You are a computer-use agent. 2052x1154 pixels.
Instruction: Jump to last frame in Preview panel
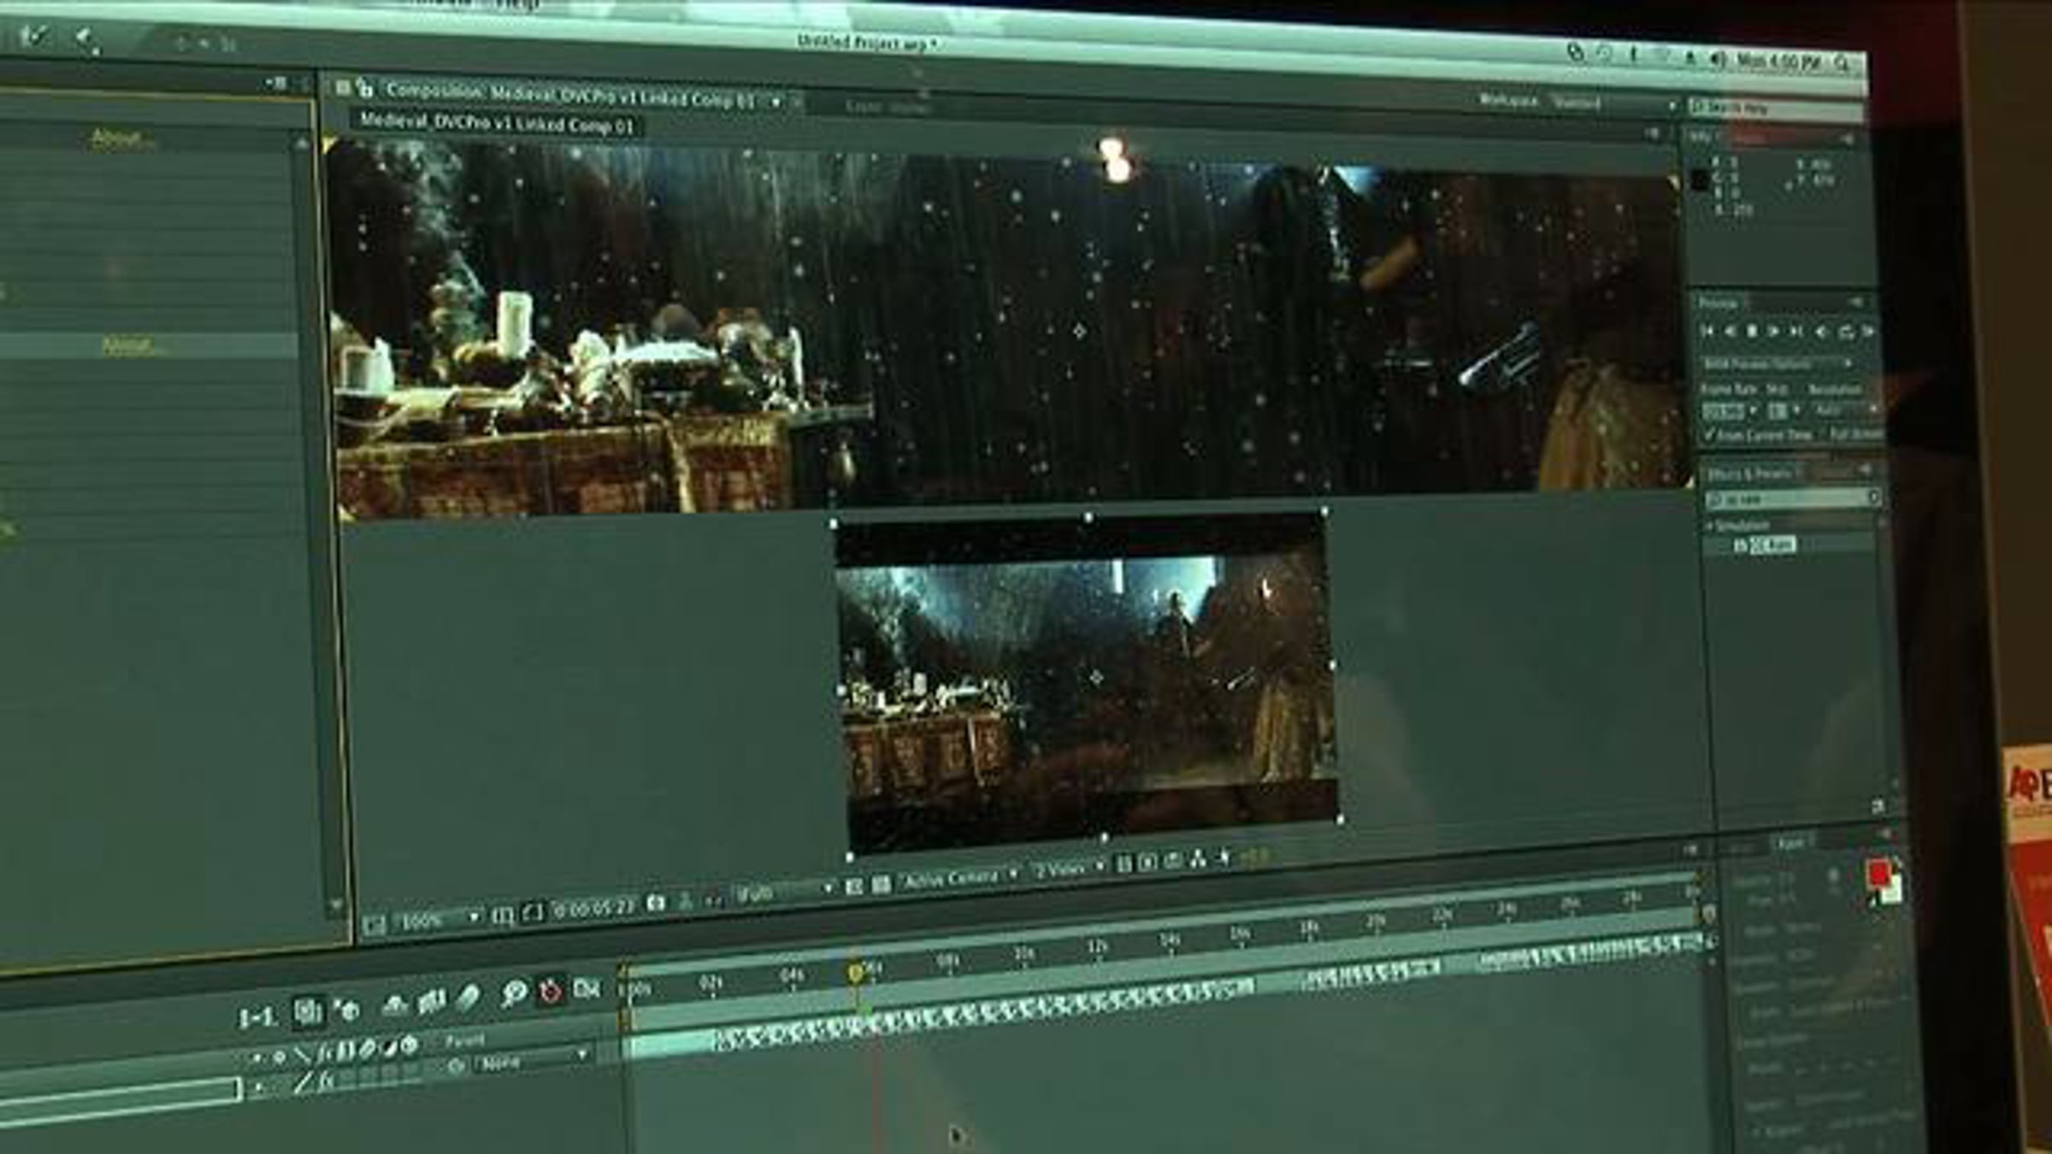(x=1795, y=331)
